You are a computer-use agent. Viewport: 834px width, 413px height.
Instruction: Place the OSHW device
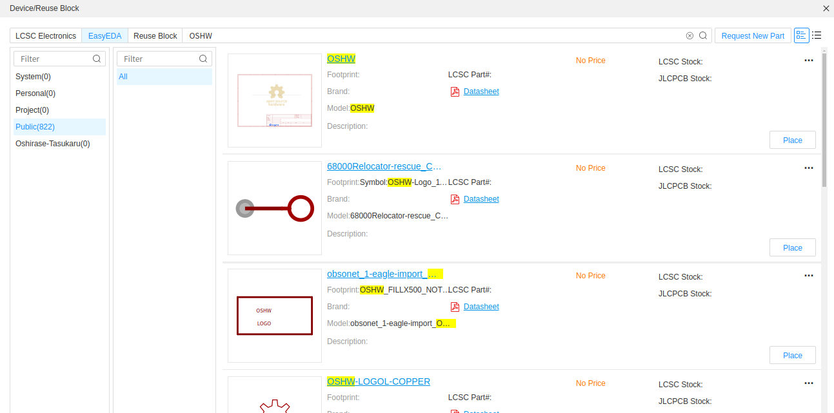tap(792, 140)
